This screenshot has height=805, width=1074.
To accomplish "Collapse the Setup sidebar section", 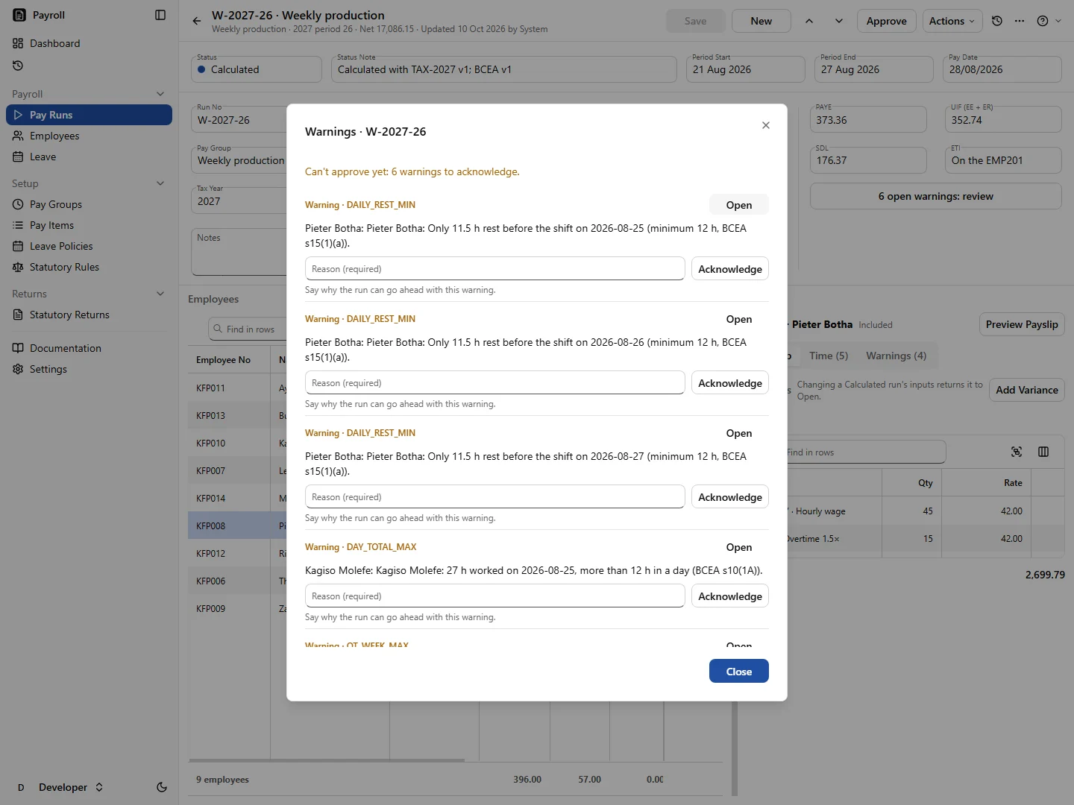I will (160, 183).
